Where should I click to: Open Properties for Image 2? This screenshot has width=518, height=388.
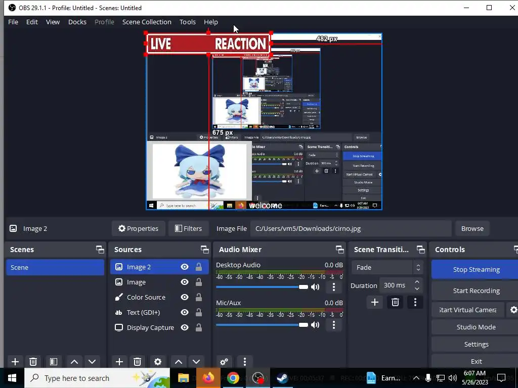click(x=139, y=228)
